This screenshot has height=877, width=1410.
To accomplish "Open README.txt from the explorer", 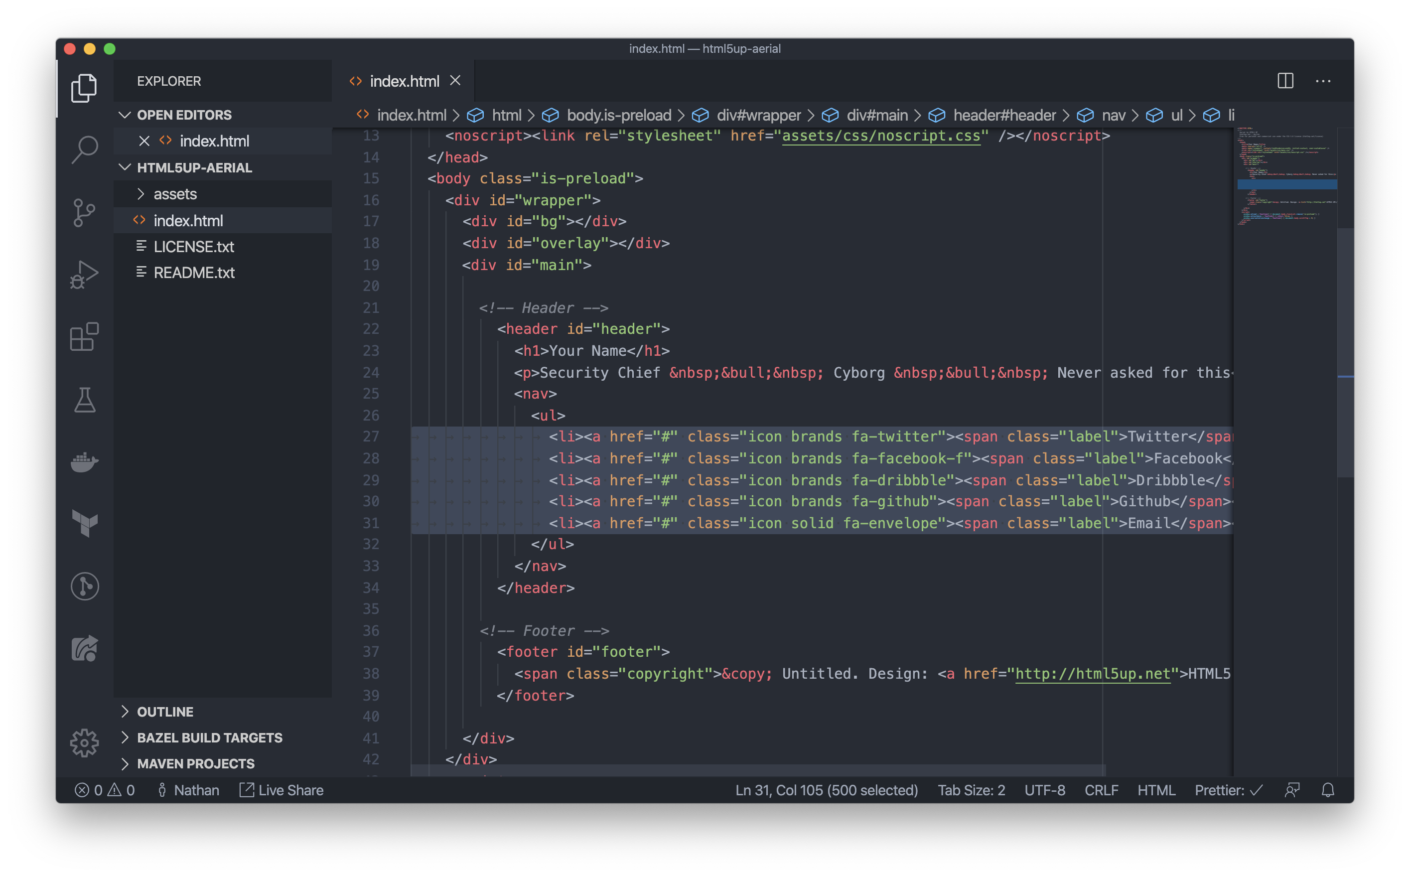I will click(194, 273).
